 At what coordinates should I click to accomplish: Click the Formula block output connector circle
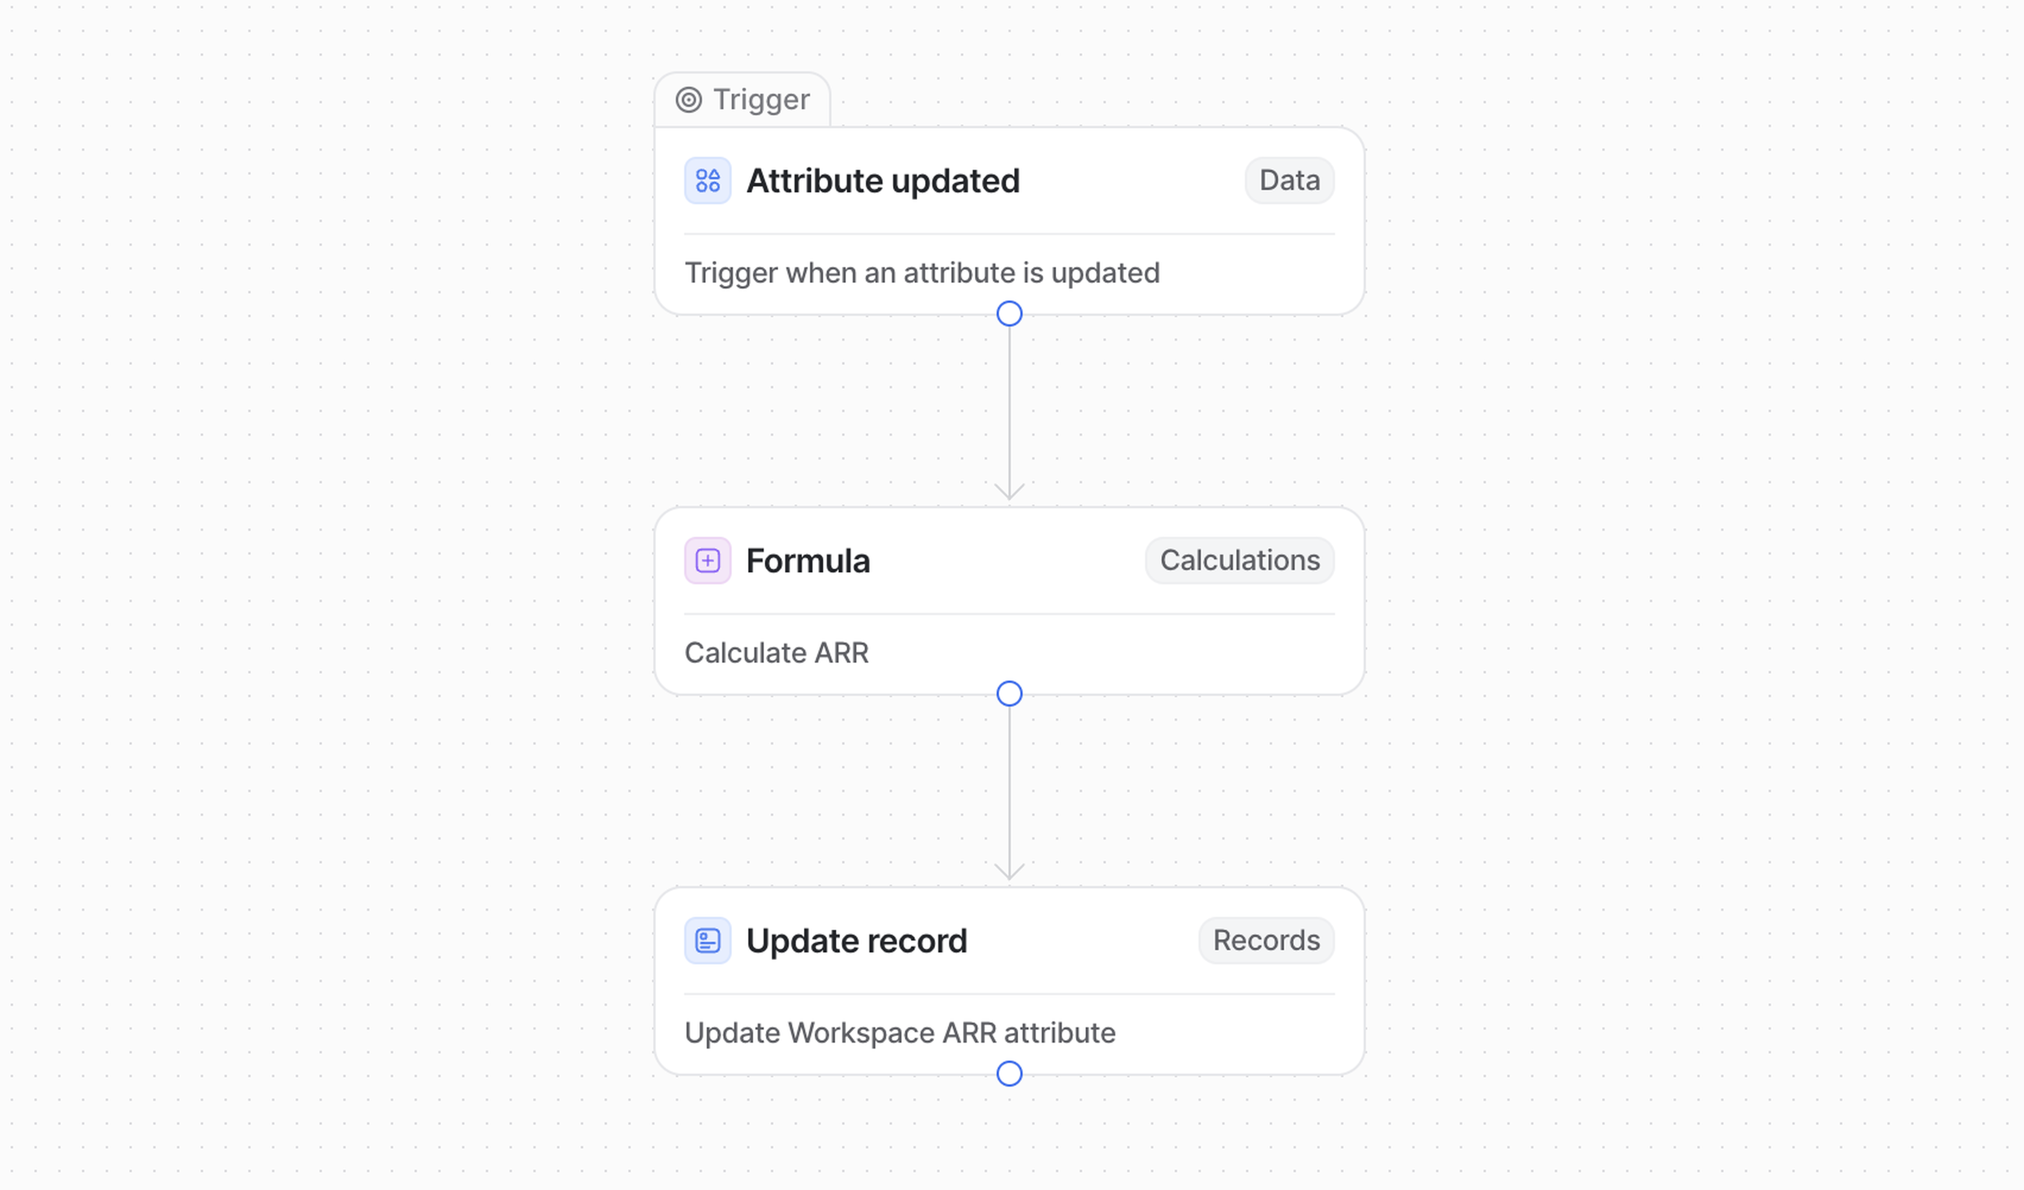pos(1009,694)
